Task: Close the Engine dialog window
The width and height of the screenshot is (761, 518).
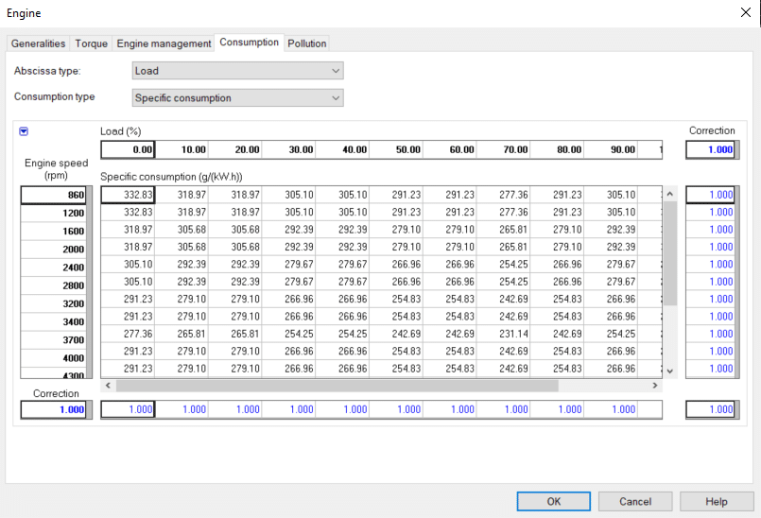Action: (x=746, y=12)
